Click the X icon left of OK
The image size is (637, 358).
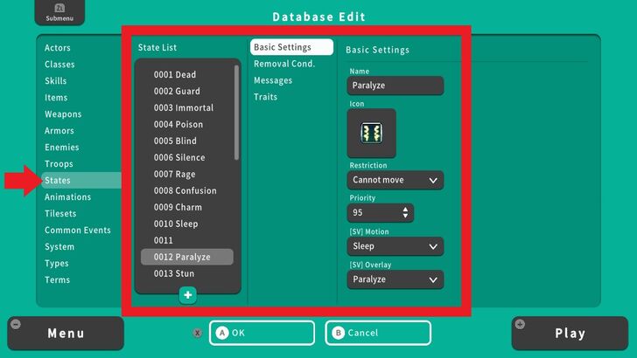click(198, 333)
